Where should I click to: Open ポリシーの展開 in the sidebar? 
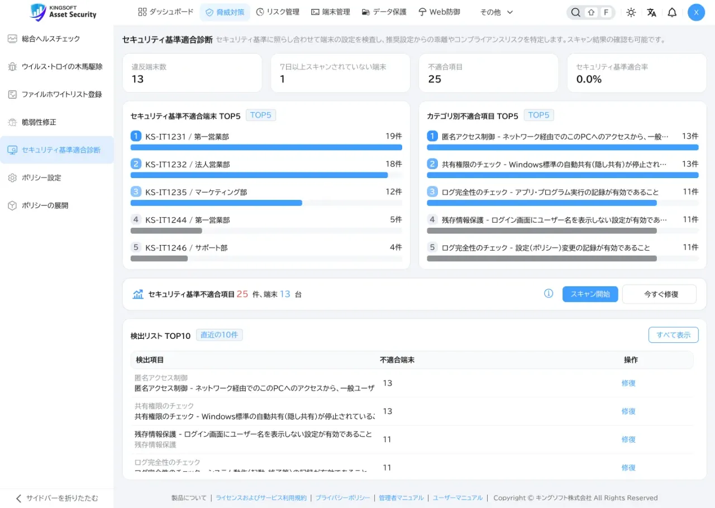tap(56, 205)
